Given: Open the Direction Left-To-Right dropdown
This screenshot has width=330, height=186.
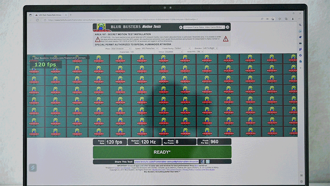Looking at the screenshot, I should [210, 48].
